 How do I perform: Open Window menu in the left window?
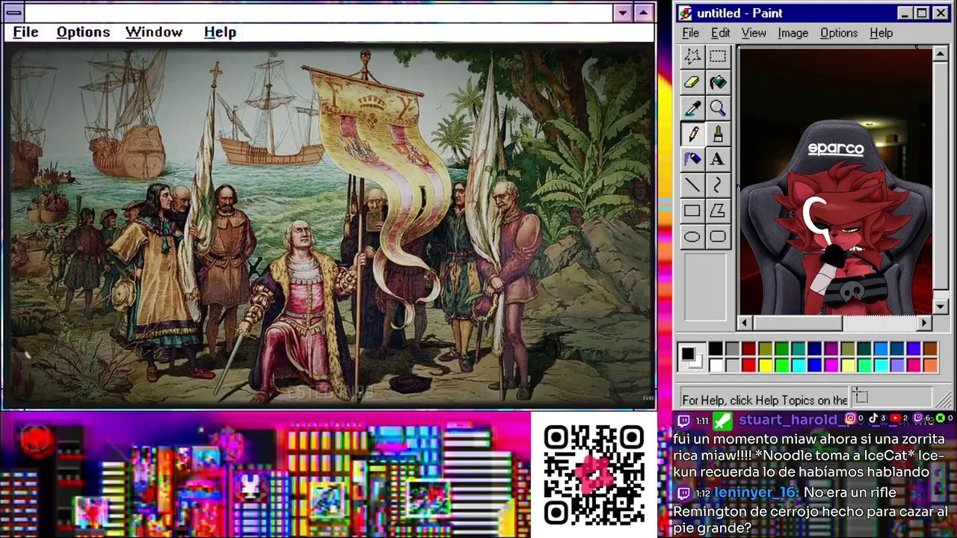[x=154, y=32]
